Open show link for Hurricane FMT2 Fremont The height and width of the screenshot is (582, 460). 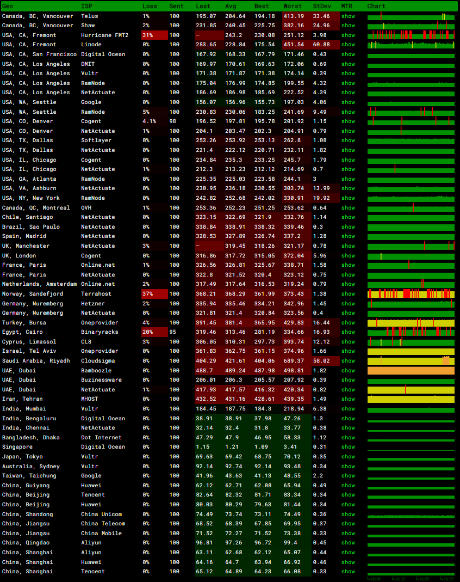[348, 35]
